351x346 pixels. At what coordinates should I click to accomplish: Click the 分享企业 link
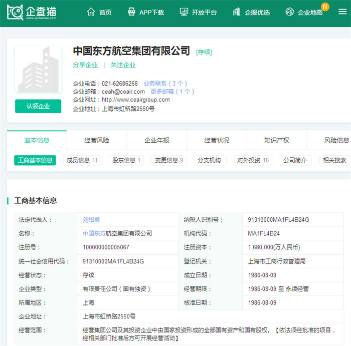85,65
